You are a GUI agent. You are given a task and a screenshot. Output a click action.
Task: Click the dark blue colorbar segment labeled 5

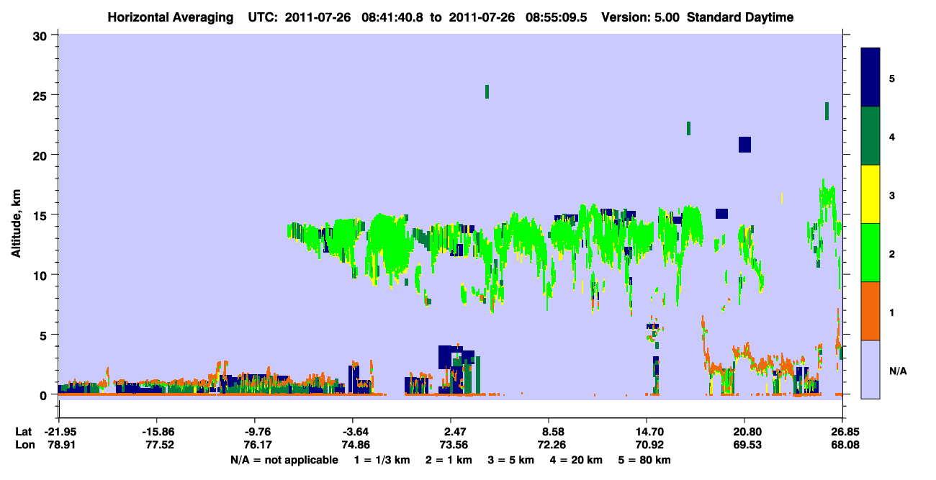point(870,78)
